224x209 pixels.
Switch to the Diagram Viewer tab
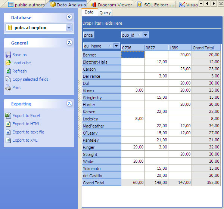(x=112, y=5)
